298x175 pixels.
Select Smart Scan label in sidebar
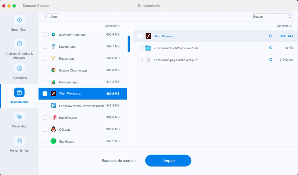tap(19, 29)
